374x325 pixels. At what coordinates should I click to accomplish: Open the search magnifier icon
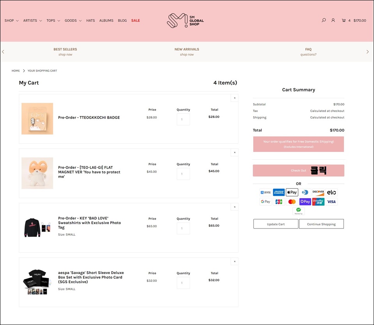click(x=324, y=20)
